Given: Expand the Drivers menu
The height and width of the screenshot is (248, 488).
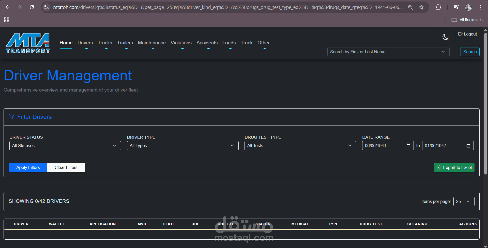Looking at the screenshot, I should click(85, 43).
